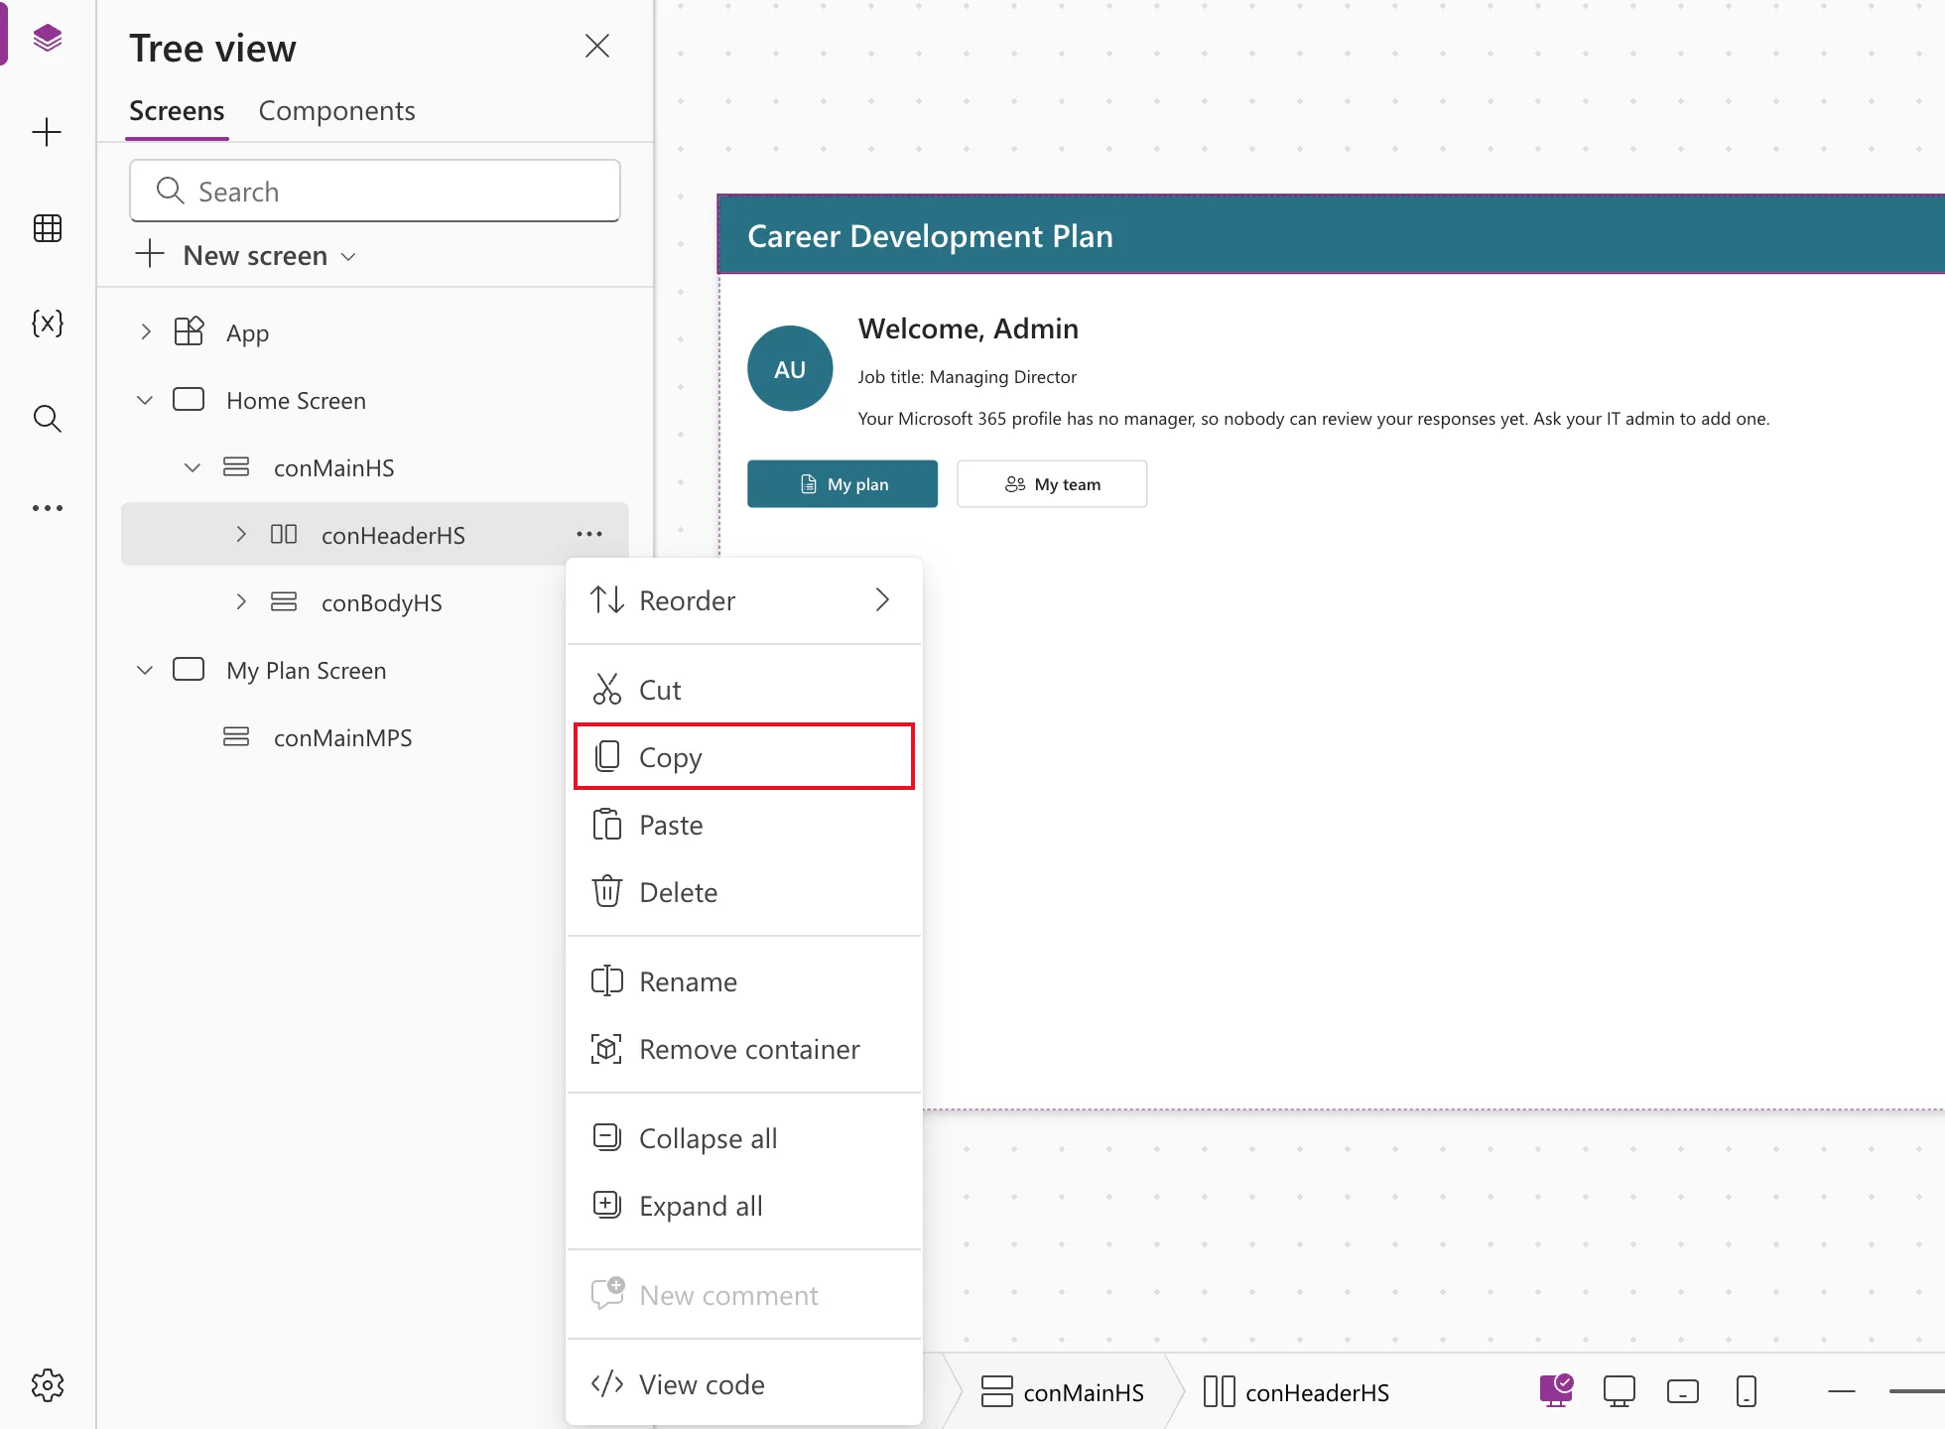The width and height of the screenshot is (1945, 1429).
Task: Click conMainHS in breadcrumb bar
Action: tap(1063, 1391)
